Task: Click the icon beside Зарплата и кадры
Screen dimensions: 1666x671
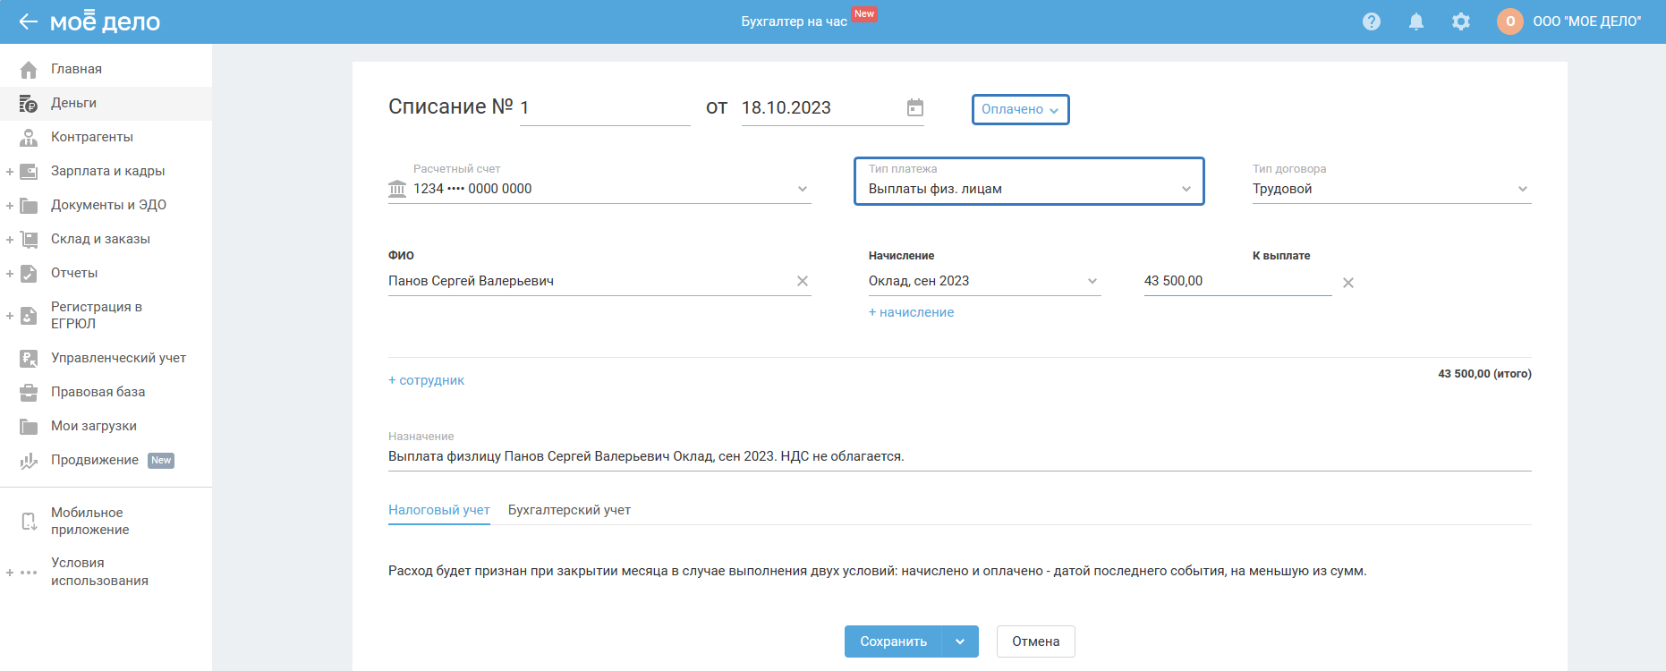Action: [29, 171]
